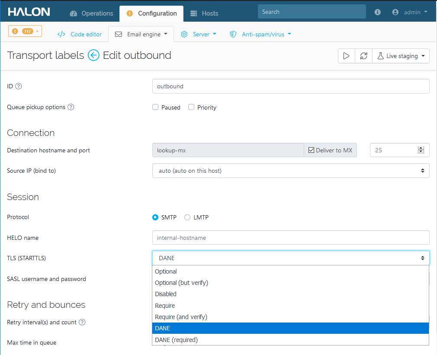The image size is (437, 355).
Task: Click the info circle icon in header
Action: 378,13
